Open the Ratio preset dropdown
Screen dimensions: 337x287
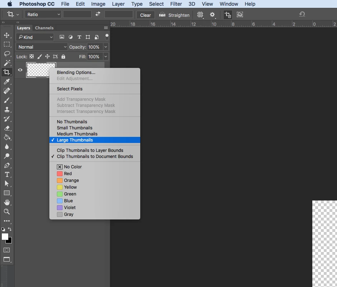43,14
